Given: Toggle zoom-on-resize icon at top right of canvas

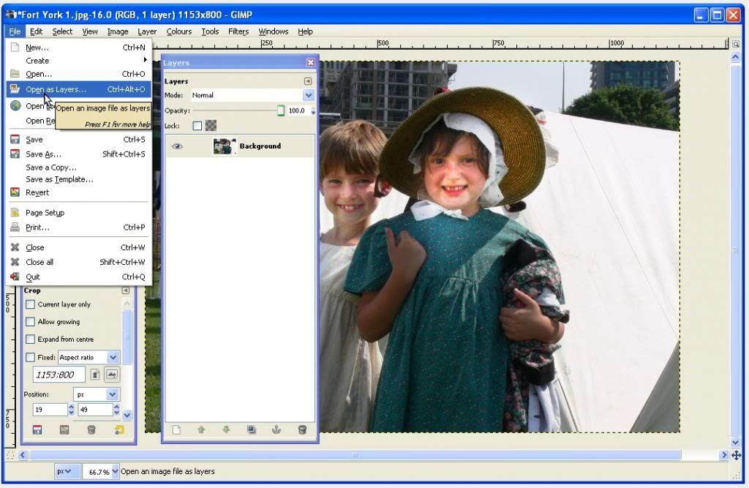Looking at the screenshot, I should [736, 44].
